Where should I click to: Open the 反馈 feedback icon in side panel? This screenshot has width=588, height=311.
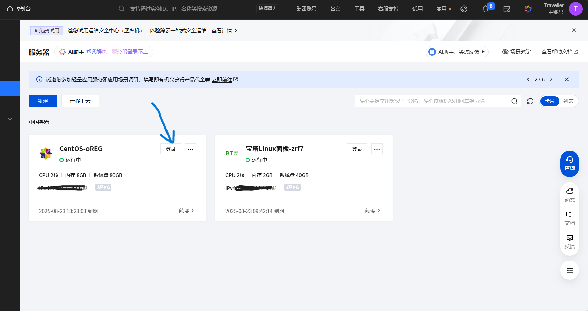point(570,241)
